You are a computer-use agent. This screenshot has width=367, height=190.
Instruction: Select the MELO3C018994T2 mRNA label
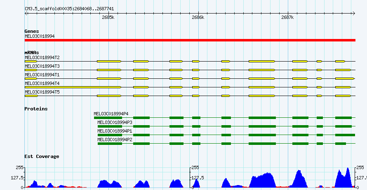click(42, 57)
